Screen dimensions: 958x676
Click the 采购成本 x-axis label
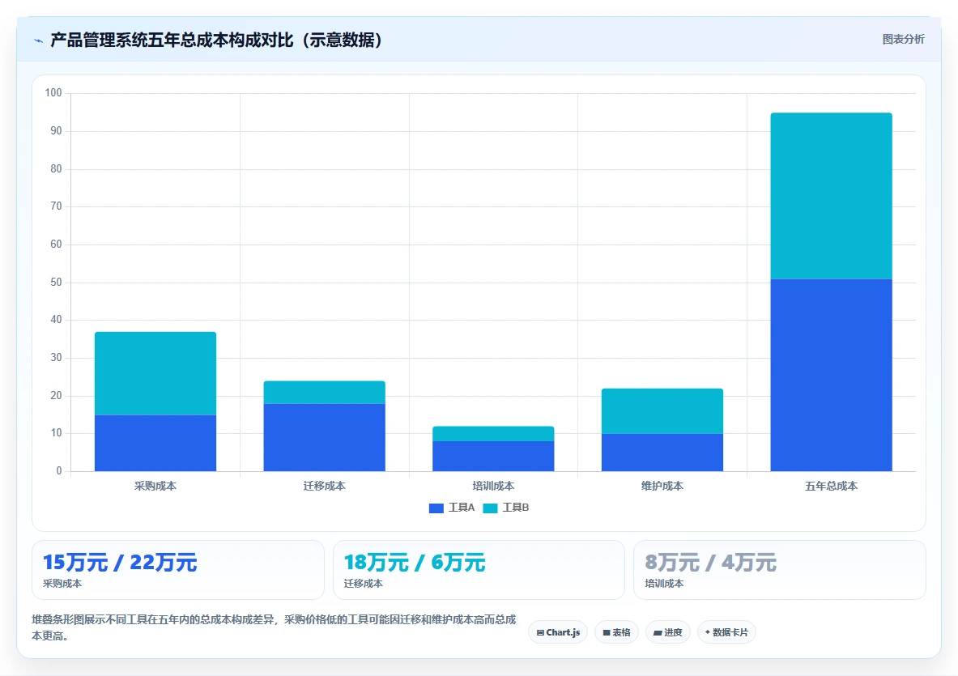155,486
